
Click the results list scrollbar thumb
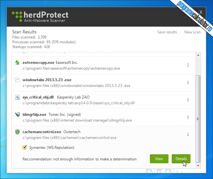(198, 119)
